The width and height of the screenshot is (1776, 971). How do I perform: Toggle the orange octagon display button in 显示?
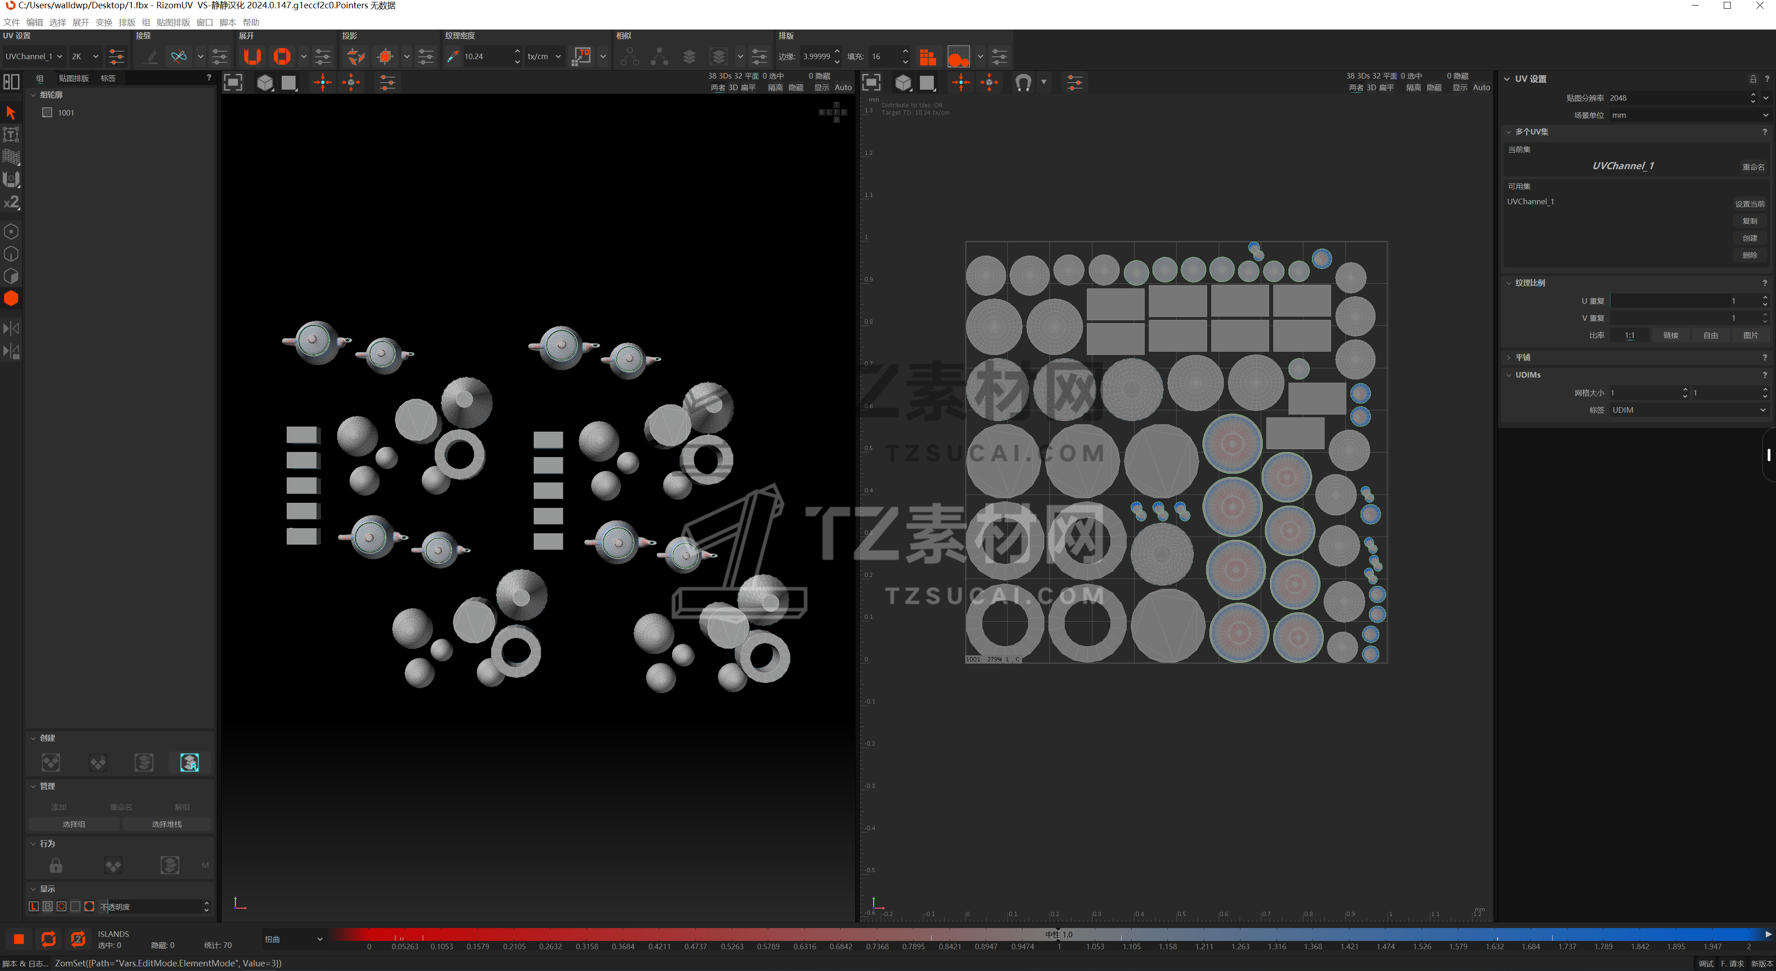tap(89, 907)
